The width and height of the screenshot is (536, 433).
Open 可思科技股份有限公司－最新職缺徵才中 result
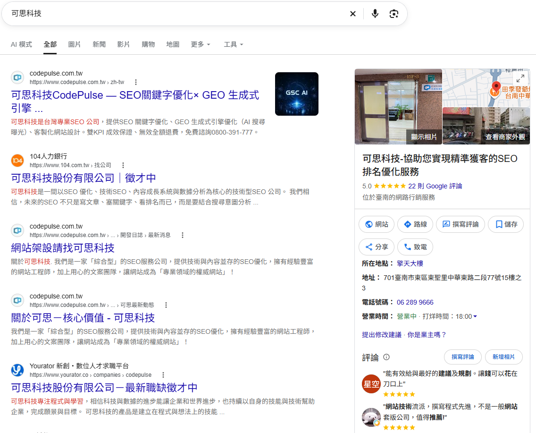104,388
